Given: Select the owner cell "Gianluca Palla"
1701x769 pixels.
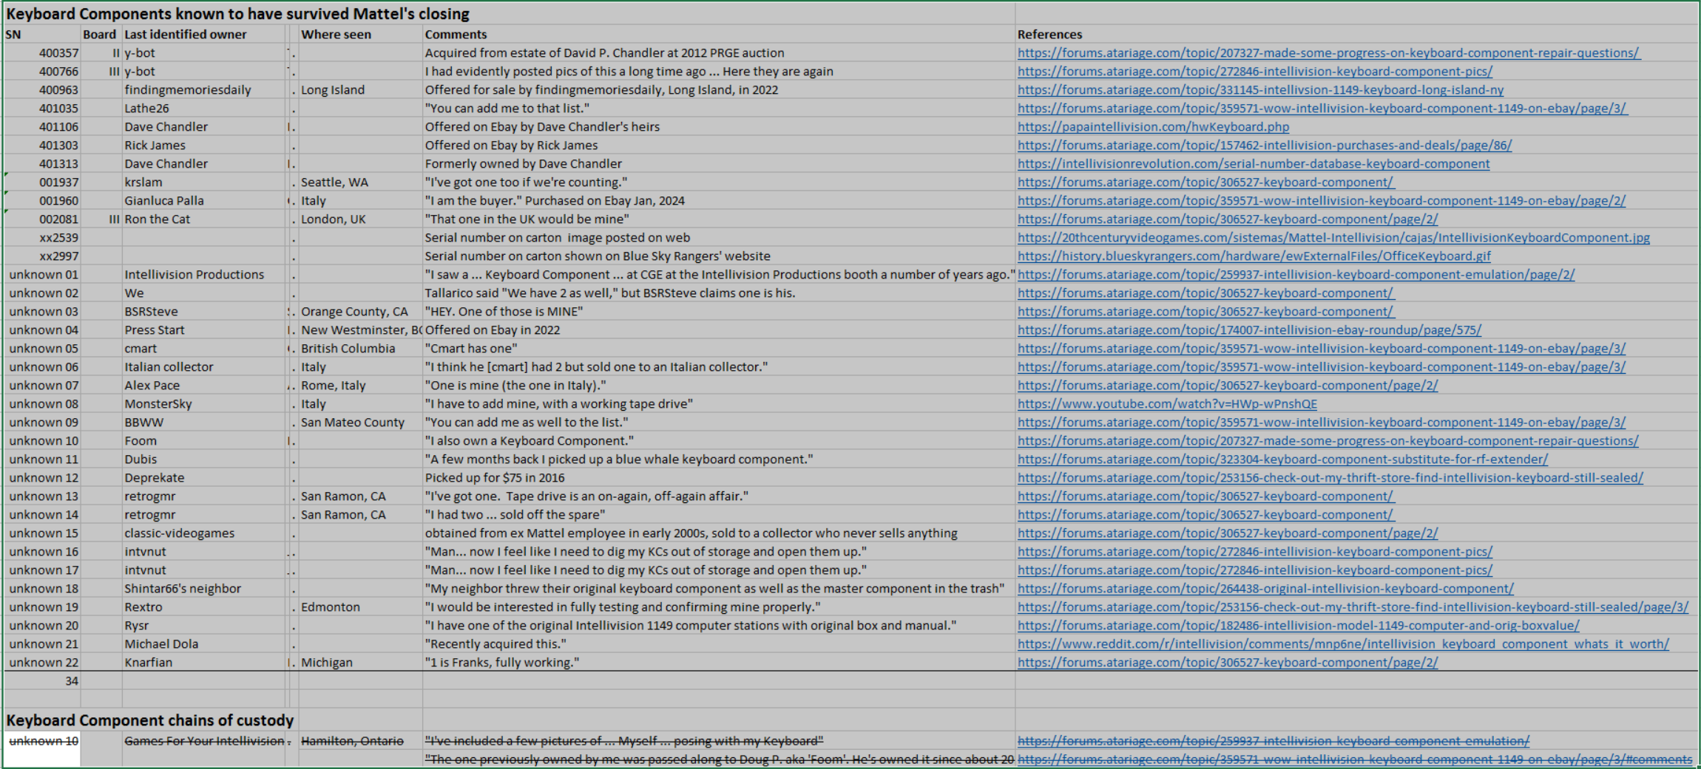Looking at the screenshot, I should 163,201.
